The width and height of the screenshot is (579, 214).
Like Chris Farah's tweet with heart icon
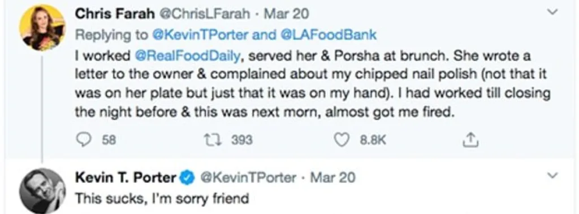341,140
